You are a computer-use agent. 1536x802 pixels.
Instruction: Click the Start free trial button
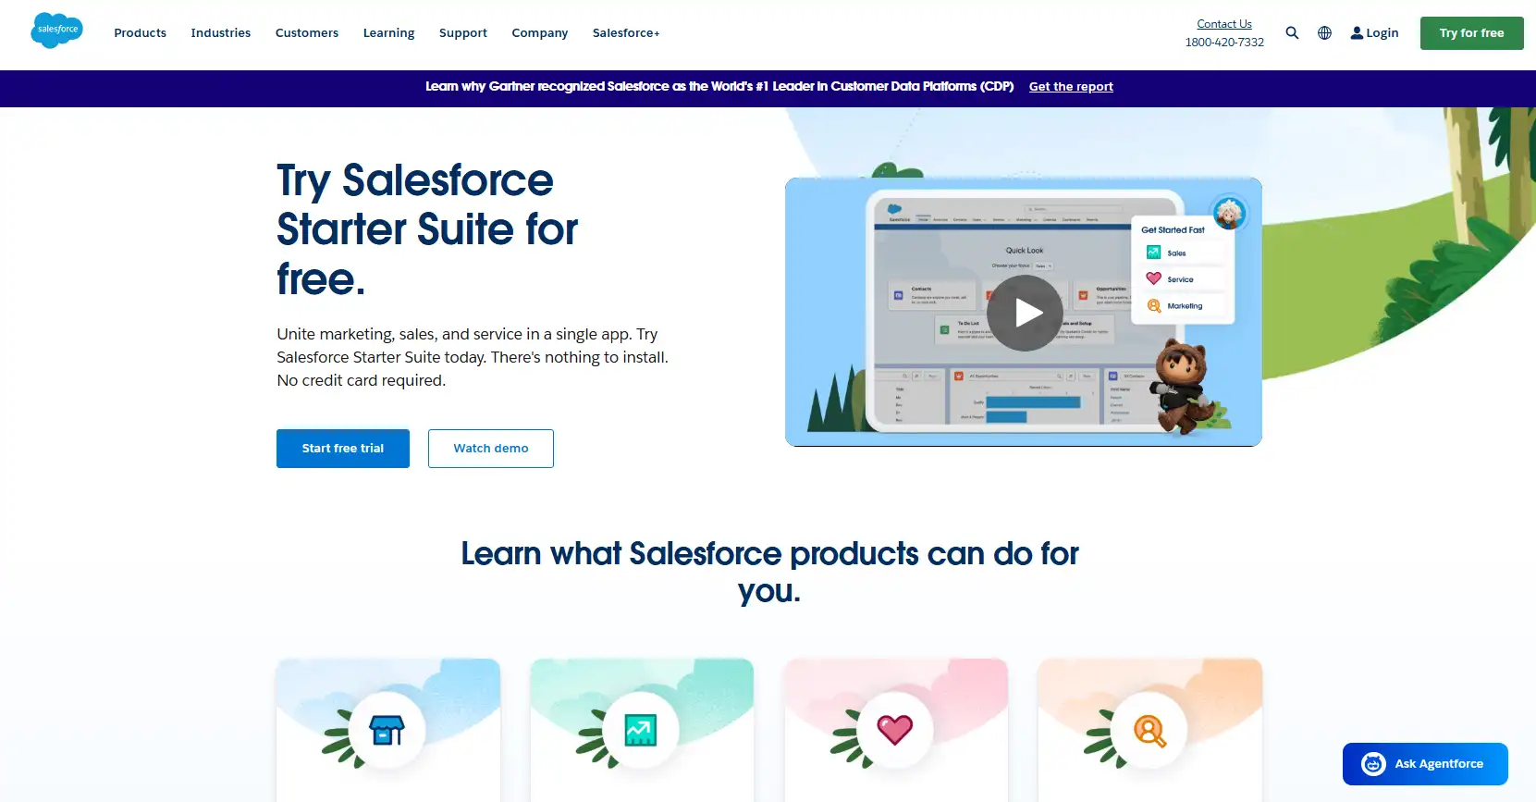coord(342,449)
